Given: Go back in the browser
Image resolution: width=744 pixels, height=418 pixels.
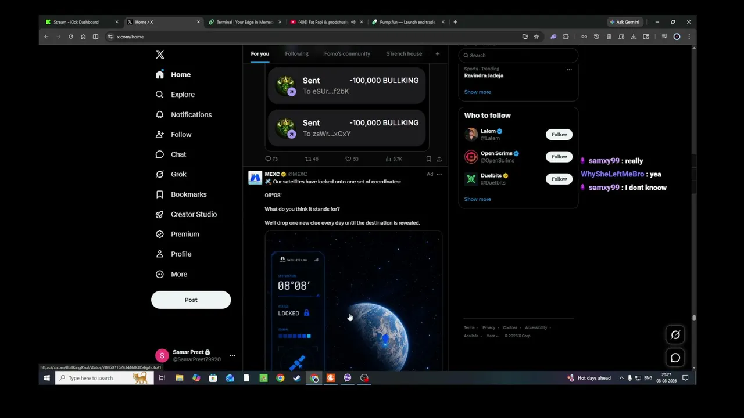Looking at the screenshot, I should coord(46,37).
